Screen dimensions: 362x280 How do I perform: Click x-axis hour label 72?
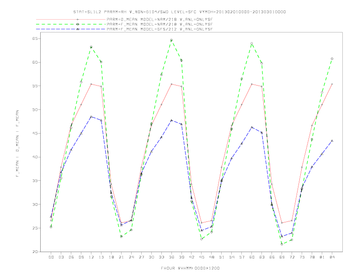(292, 257)
